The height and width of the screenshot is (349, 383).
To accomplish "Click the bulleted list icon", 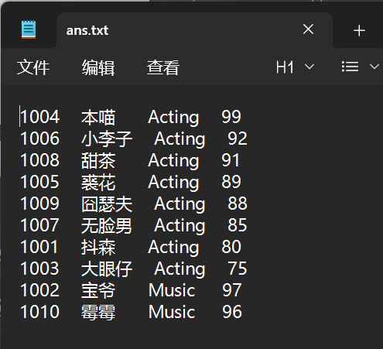I will pyautogui.click(x=350, y=67).
